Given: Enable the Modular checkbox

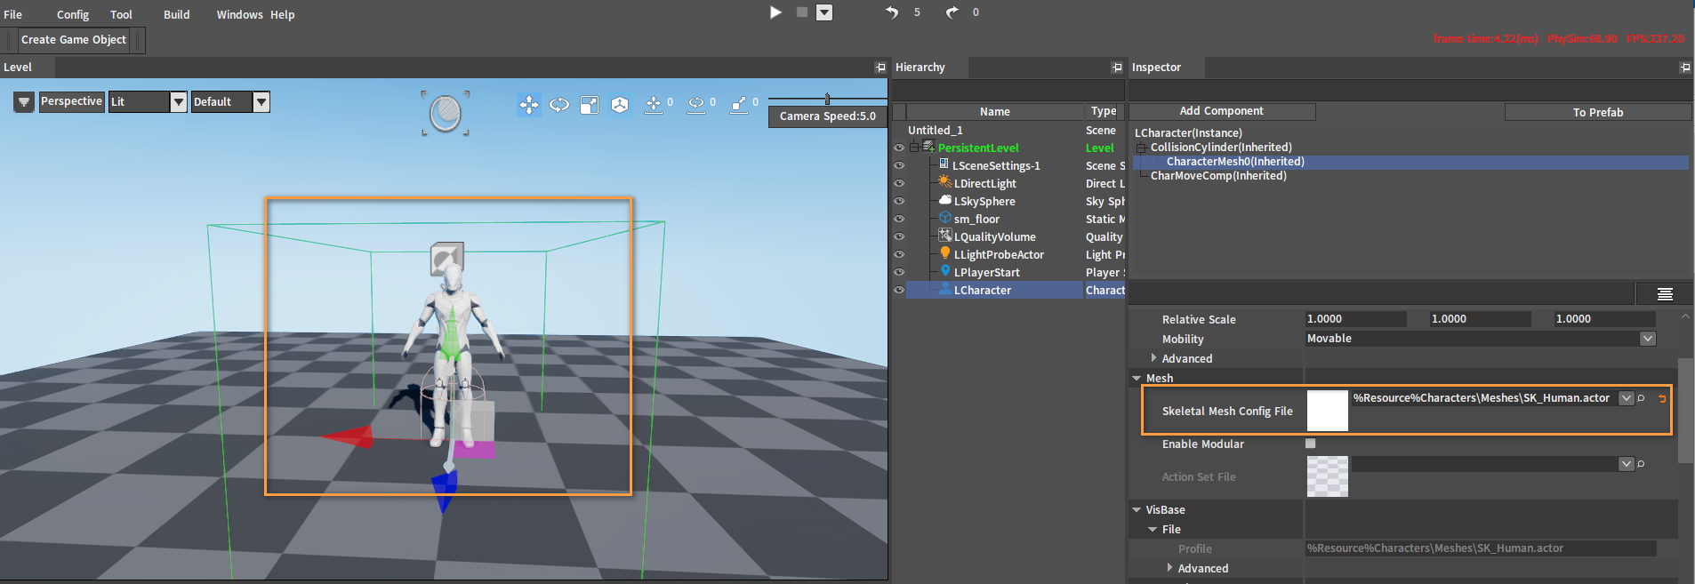Looking at the screenshot, I should click(x=1310, y=444).
